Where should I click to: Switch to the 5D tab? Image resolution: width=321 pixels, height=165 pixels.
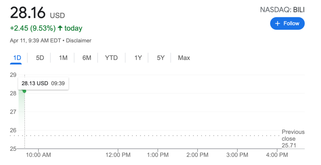click(x=40, y=58)
